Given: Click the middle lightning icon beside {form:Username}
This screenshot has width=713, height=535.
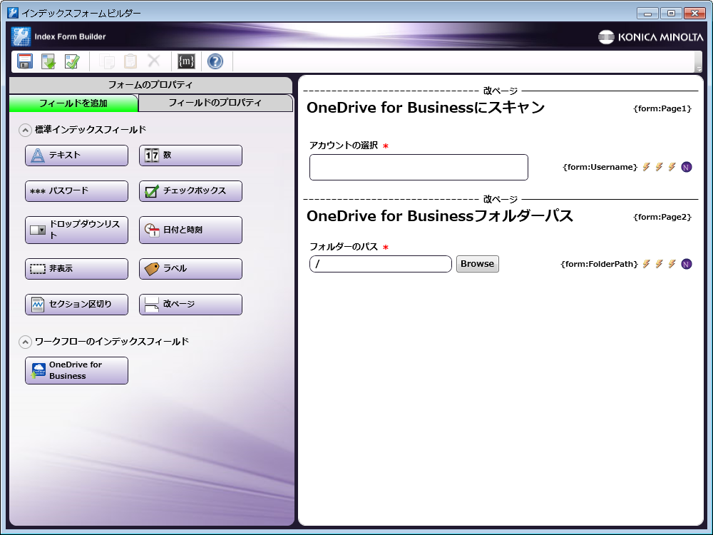Looking at the screenshot, I should click(x=659, y=167).
